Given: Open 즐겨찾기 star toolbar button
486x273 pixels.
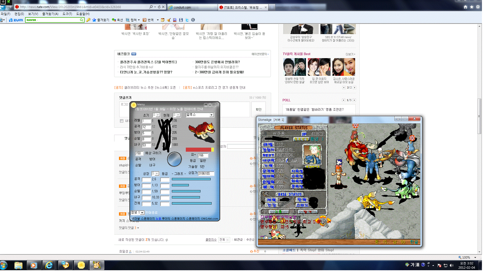Looking at the screenshot, I should [101, 20].
